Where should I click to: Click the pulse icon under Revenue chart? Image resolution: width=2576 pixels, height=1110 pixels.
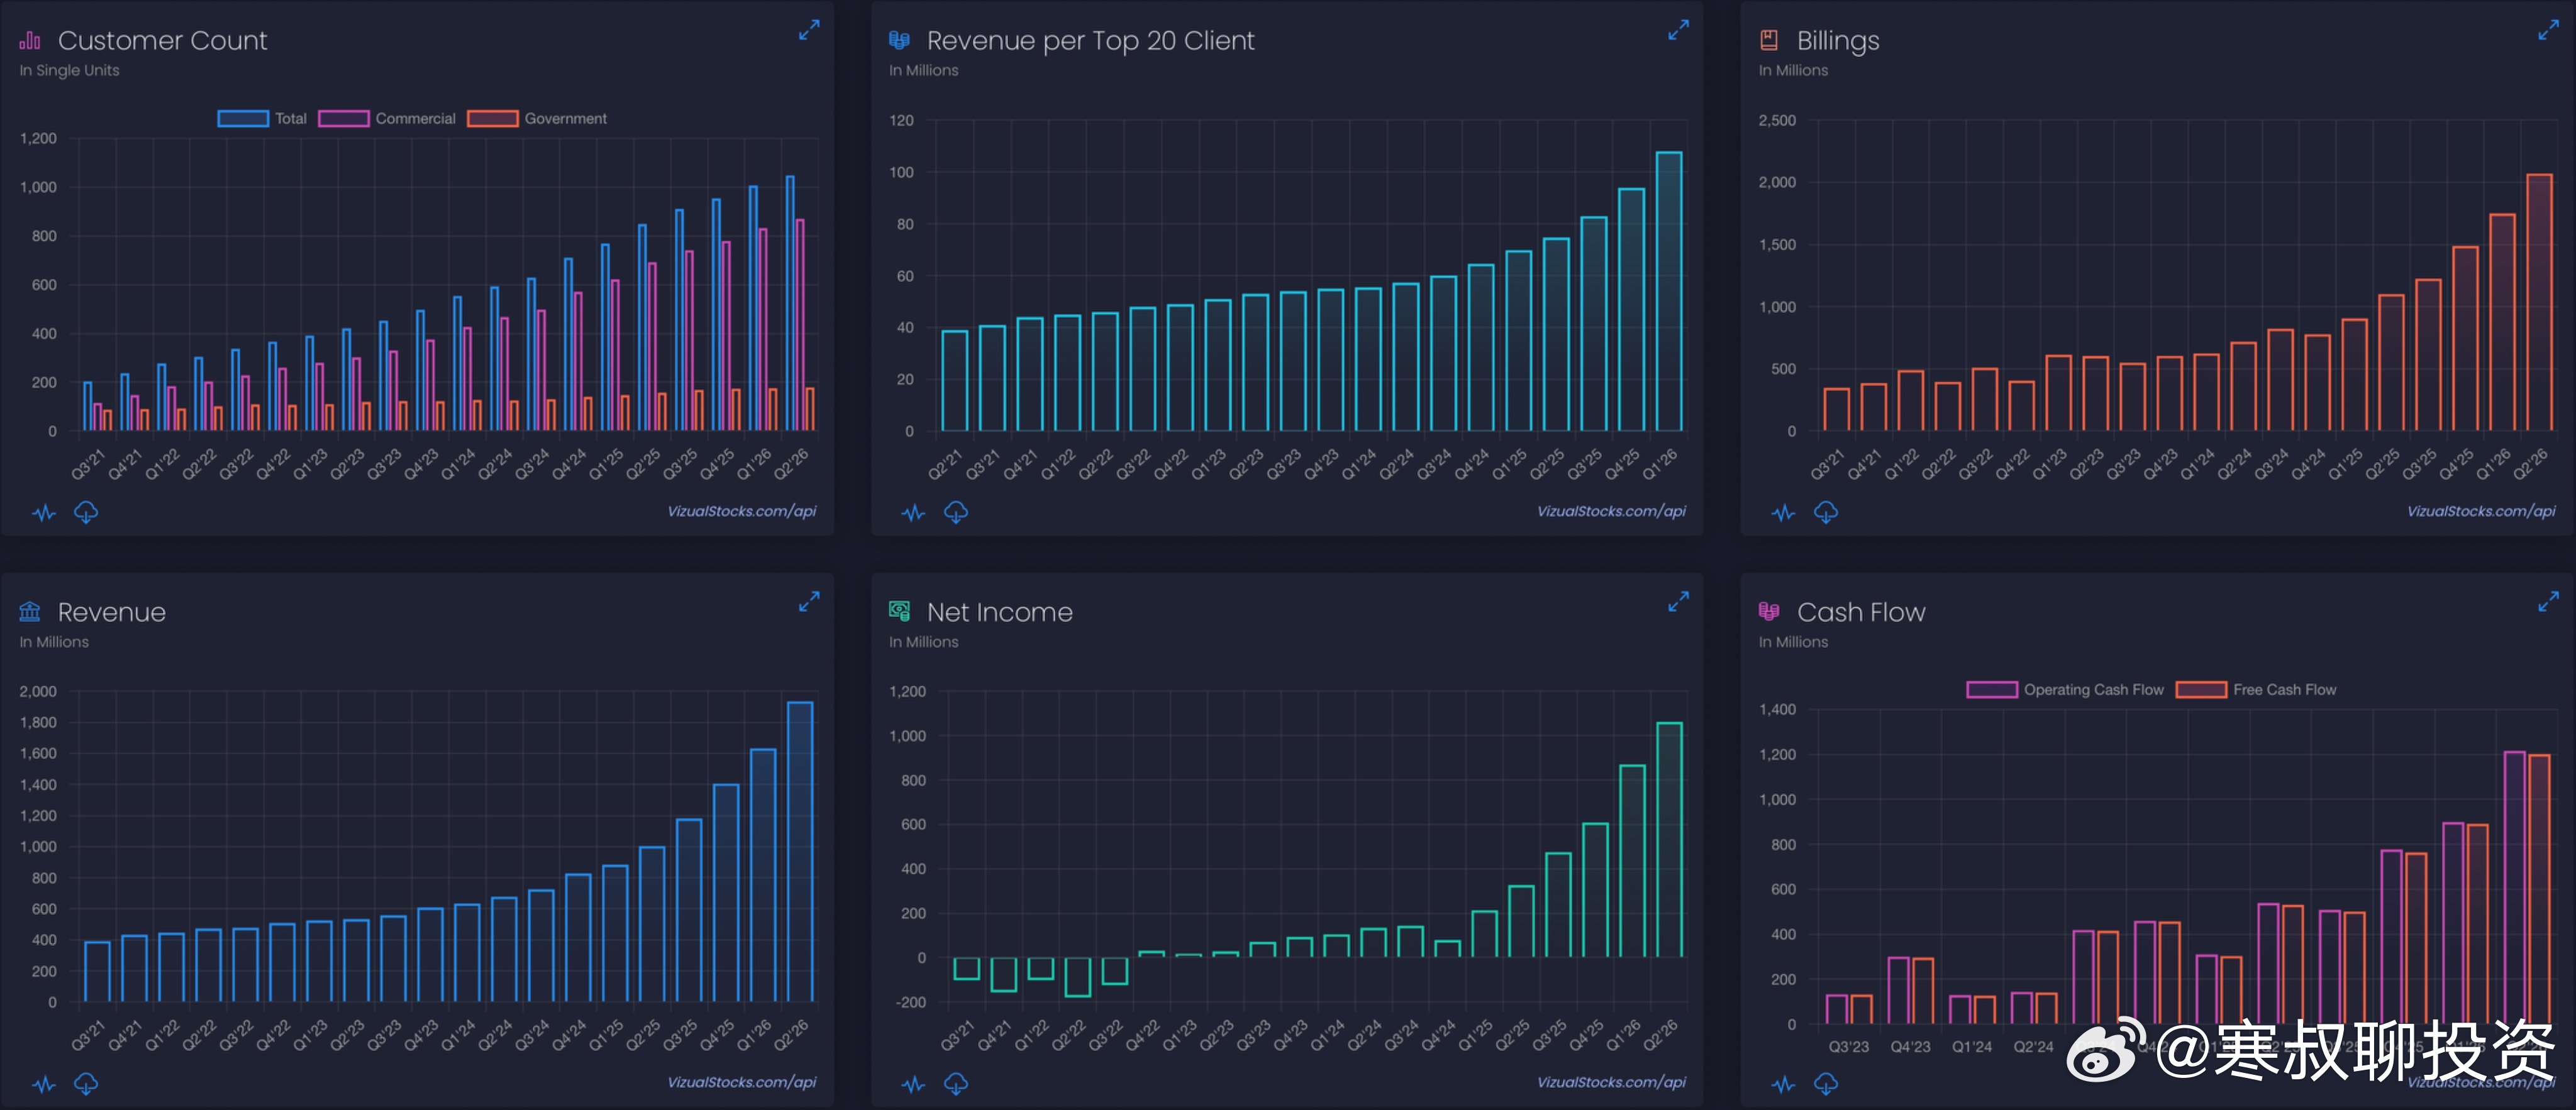click(x=44, y=1084)
